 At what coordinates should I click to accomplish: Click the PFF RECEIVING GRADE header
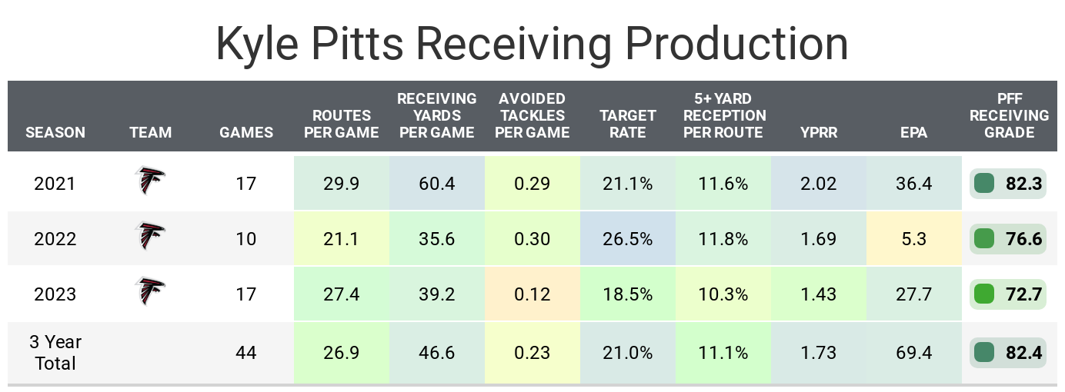1009,115
